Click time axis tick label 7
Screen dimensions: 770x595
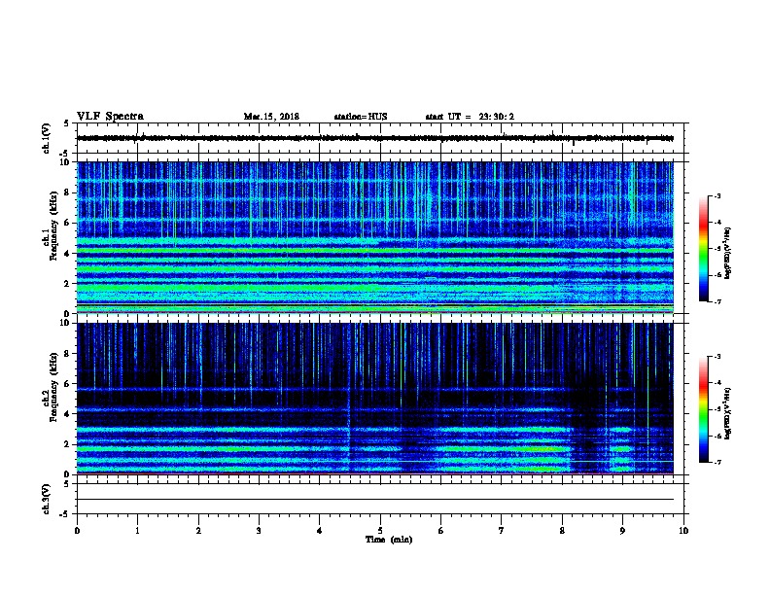pyautogui.click(x=502, y=531)
